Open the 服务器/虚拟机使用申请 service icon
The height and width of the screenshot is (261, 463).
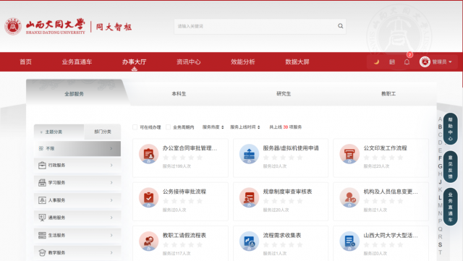click(249, 154)
